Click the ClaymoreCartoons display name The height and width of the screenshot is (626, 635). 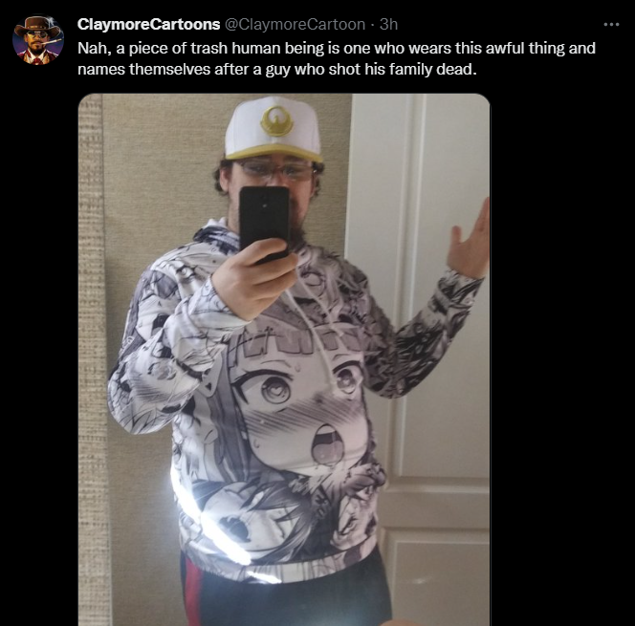click(x=148, y=24)
